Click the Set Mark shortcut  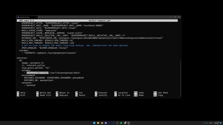coord(161,93)
